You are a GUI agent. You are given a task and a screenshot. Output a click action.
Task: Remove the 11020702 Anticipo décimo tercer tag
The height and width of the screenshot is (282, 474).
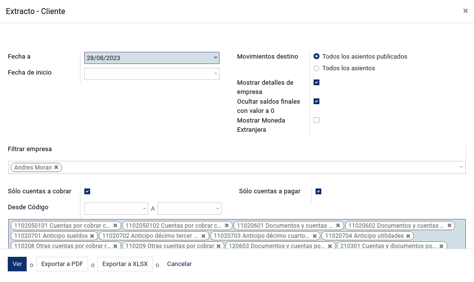(204, 236)
